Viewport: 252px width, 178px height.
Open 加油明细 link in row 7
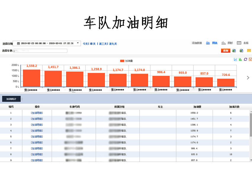(37, 149)
